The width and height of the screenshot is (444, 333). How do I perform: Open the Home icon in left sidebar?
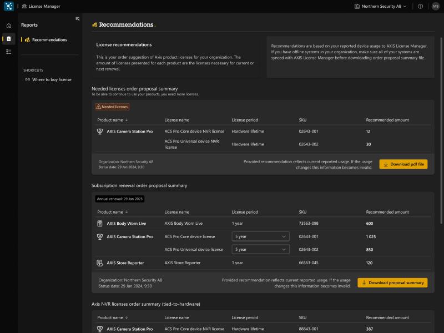click(8, 26)
